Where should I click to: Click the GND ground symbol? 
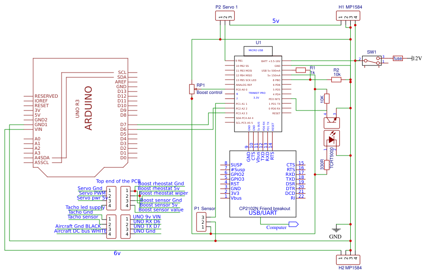(x=337, y=229)
